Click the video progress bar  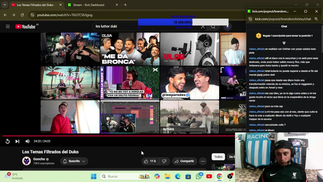pos(119,136)
